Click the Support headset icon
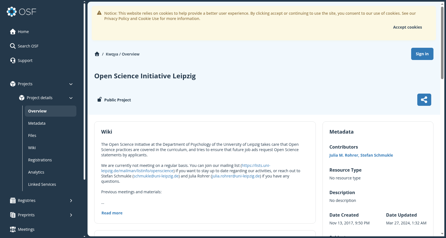Viewport: 446px width, 238px height. pyautogui.click(x=13, y=61)
